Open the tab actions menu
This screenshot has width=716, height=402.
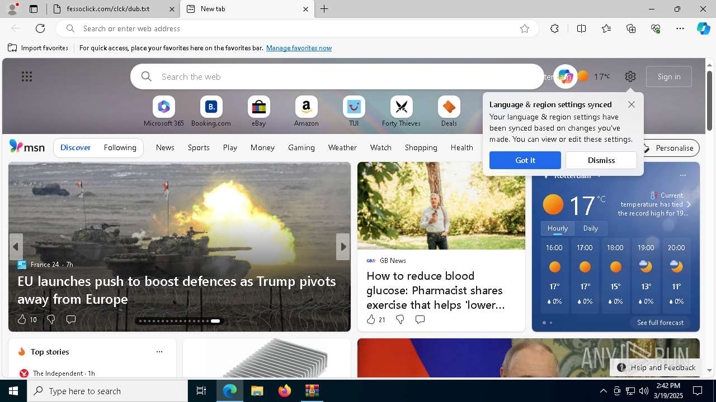[x=34, y=9]
